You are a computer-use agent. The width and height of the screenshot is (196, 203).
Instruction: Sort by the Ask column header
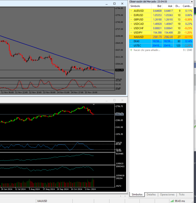[x=168, y=6]
